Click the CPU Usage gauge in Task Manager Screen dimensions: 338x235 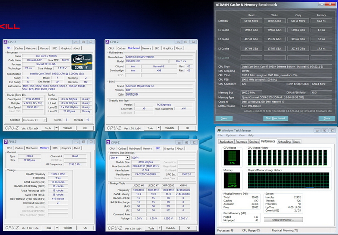point(232,158)
